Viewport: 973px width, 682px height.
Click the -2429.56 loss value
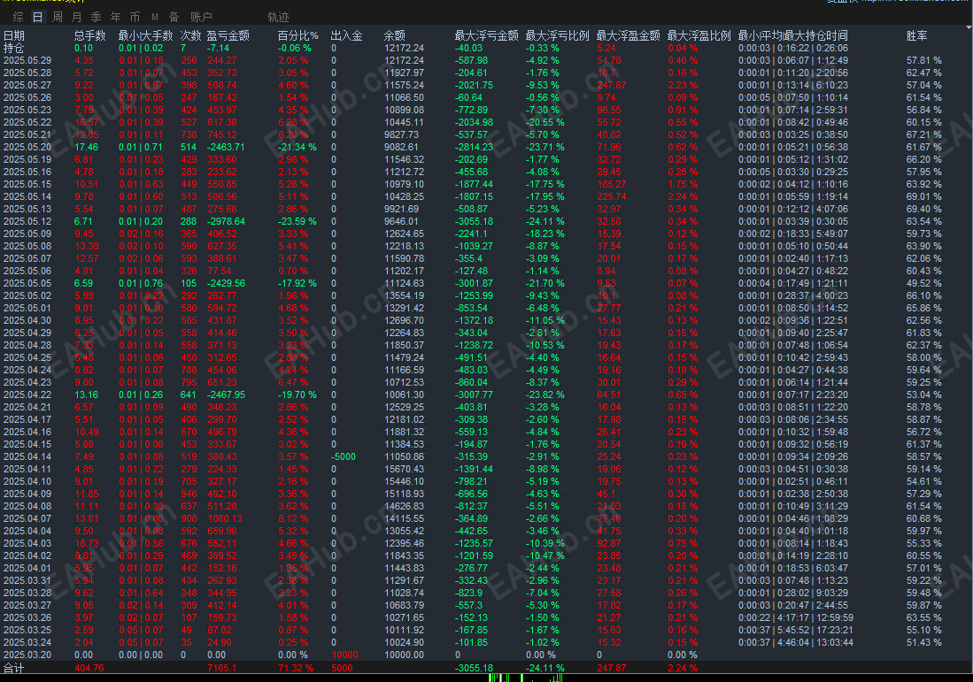[226, 283]
